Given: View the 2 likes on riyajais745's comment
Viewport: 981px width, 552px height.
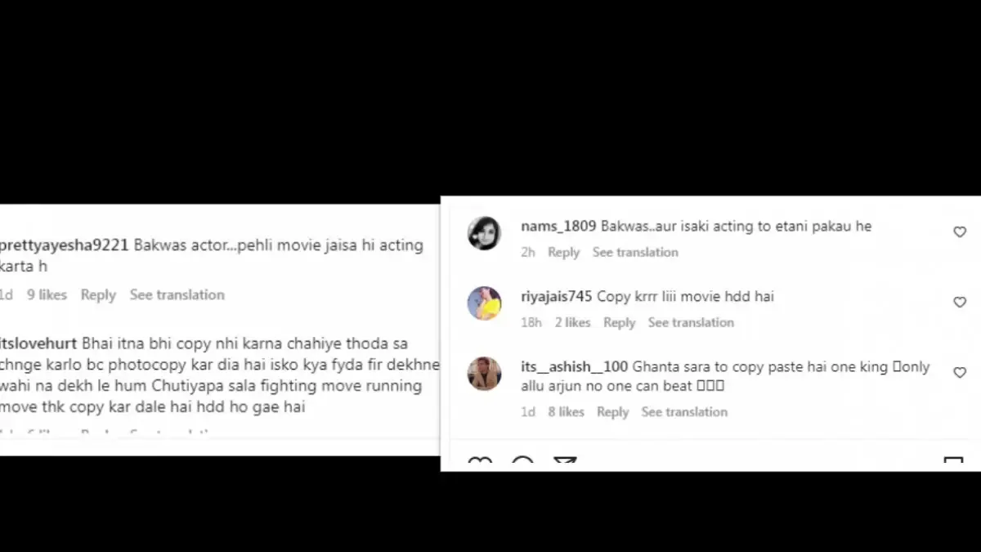Looking at the screenshot, I should (x=572, y=322).
